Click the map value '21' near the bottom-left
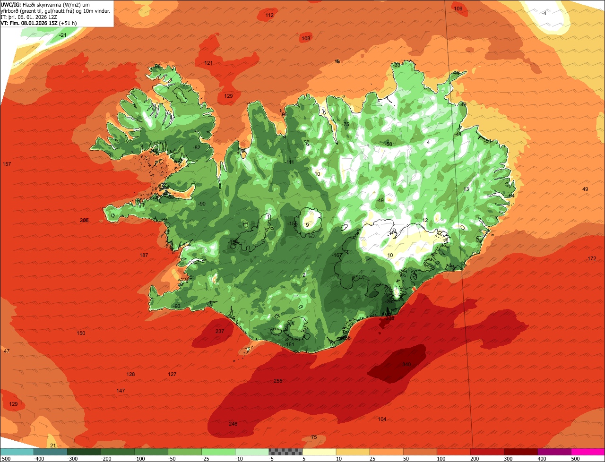The image size is (605, 462). click(x=53, y=445)
